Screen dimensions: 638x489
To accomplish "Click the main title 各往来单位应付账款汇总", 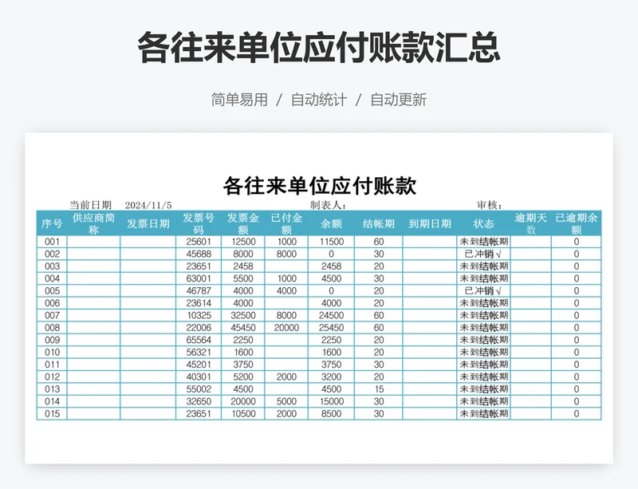I will (x=319, y=48).
